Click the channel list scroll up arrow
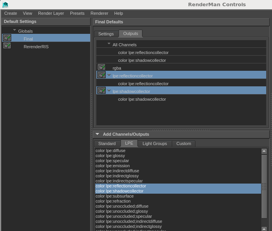Image resolution: width=272 pixels, height=231 pixels. pos(264,151)
